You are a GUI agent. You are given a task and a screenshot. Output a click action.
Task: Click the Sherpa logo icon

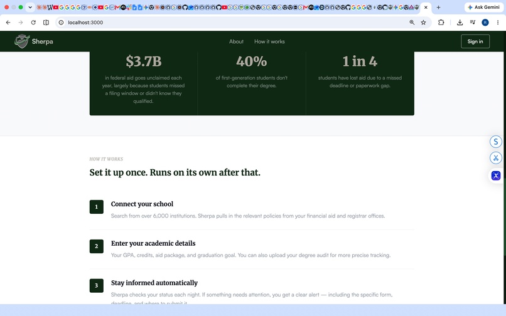pos(22,41)
